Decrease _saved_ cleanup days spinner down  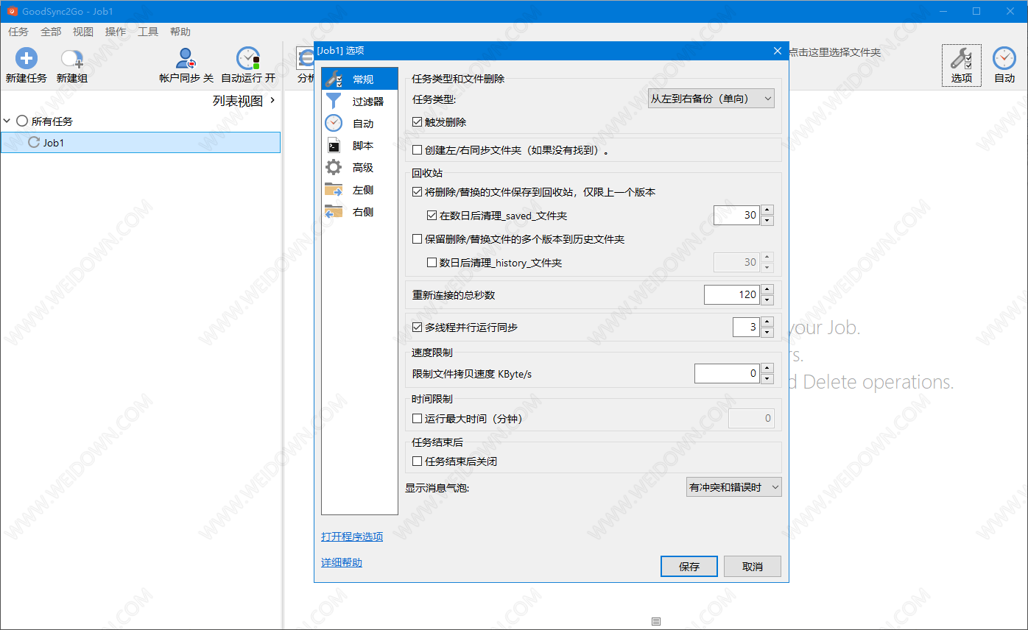click(x=767, y=221)
